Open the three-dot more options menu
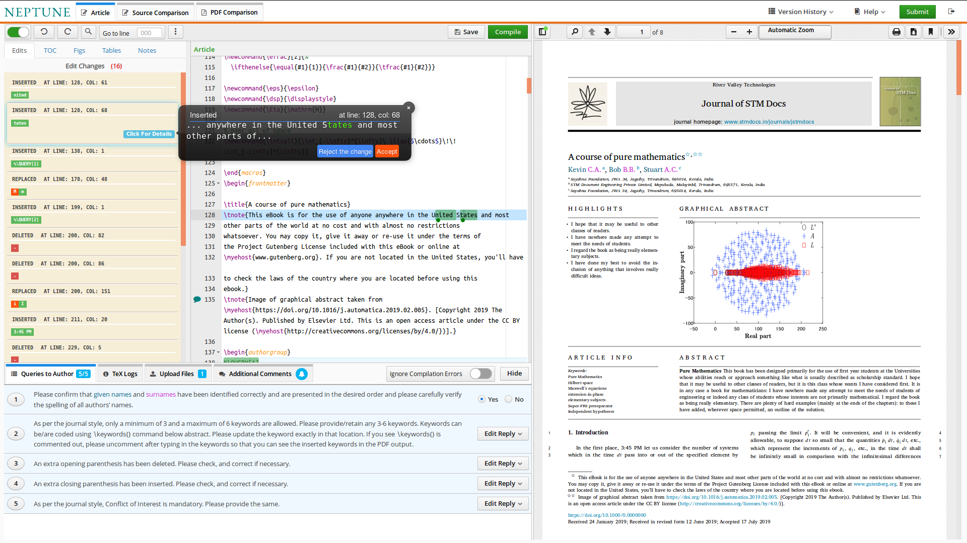This screenshot has height=543, width=967. click(175, 32)
